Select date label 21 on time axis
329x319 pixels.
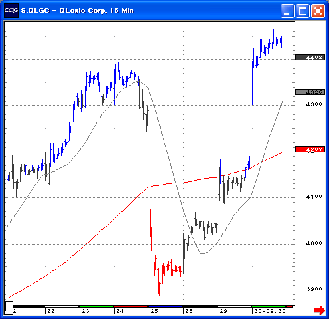[17, 311]
